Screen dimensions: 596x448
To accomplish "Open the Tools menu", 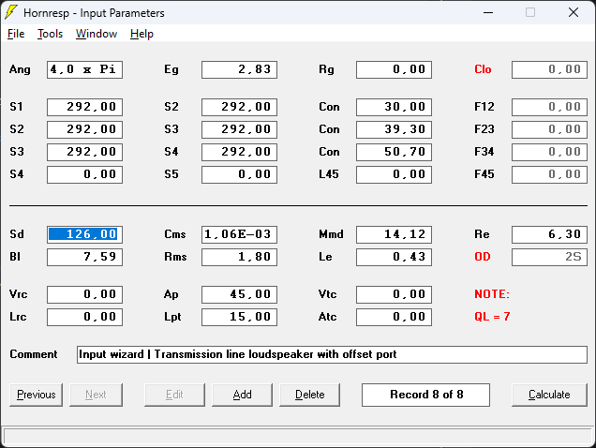I will tap(50, 34).
